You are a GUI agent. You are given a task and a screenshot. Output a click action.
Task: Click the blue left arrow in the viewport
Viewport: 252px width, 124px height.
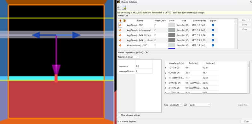(36, 35)
